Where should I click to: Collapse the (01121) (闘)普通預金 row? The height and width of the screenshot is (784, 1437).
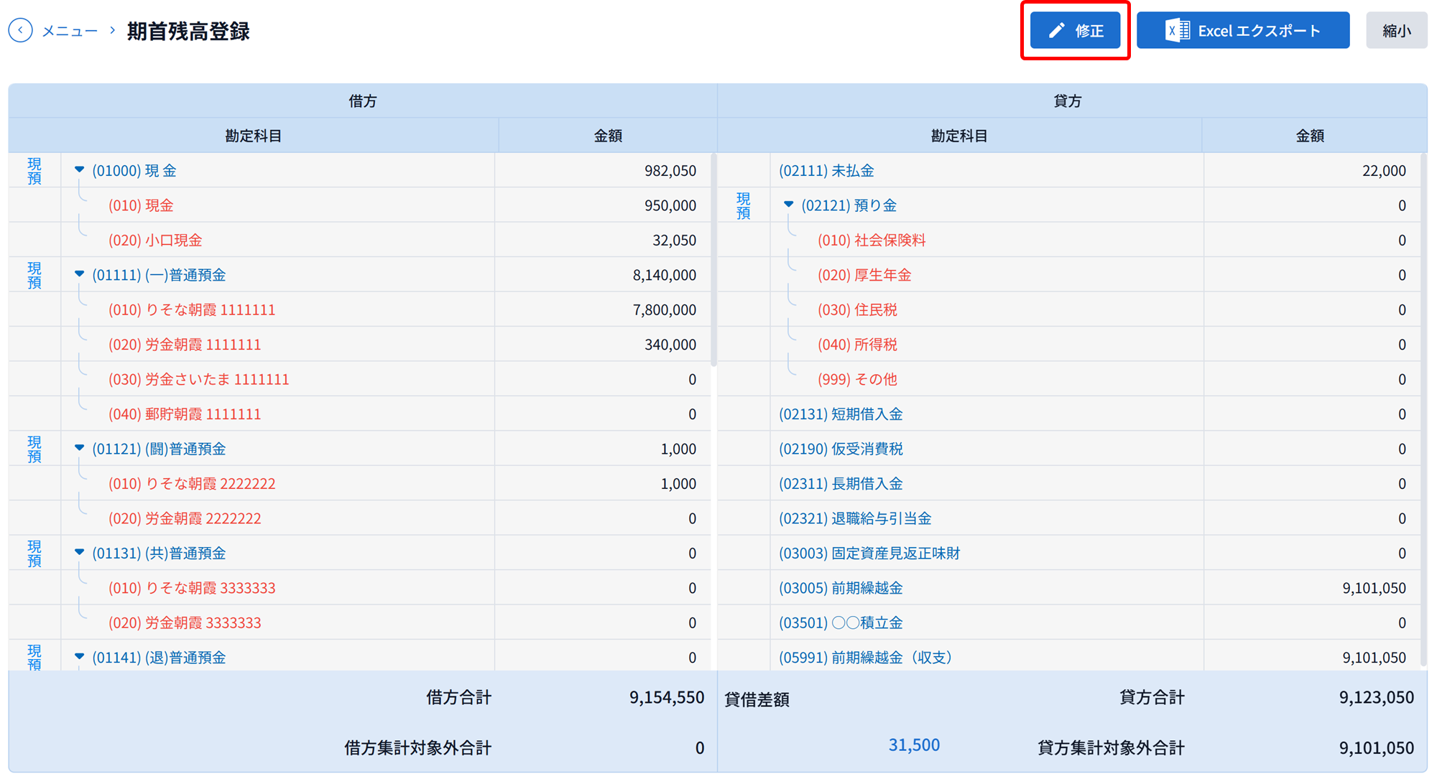(x=79, y=448)
